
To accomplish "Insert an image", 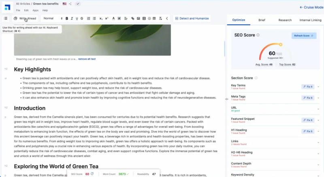I will click(x=138, y=18).
